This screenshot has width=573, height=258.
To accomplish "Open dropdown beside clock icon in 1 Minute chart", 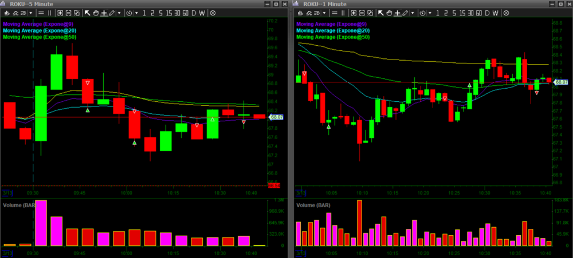I will [x=429, y=13].
